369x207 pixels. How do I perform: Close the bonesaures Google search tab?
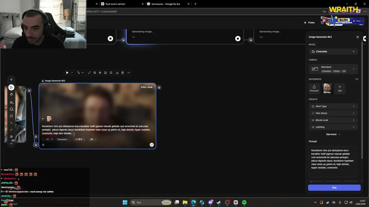189,4
